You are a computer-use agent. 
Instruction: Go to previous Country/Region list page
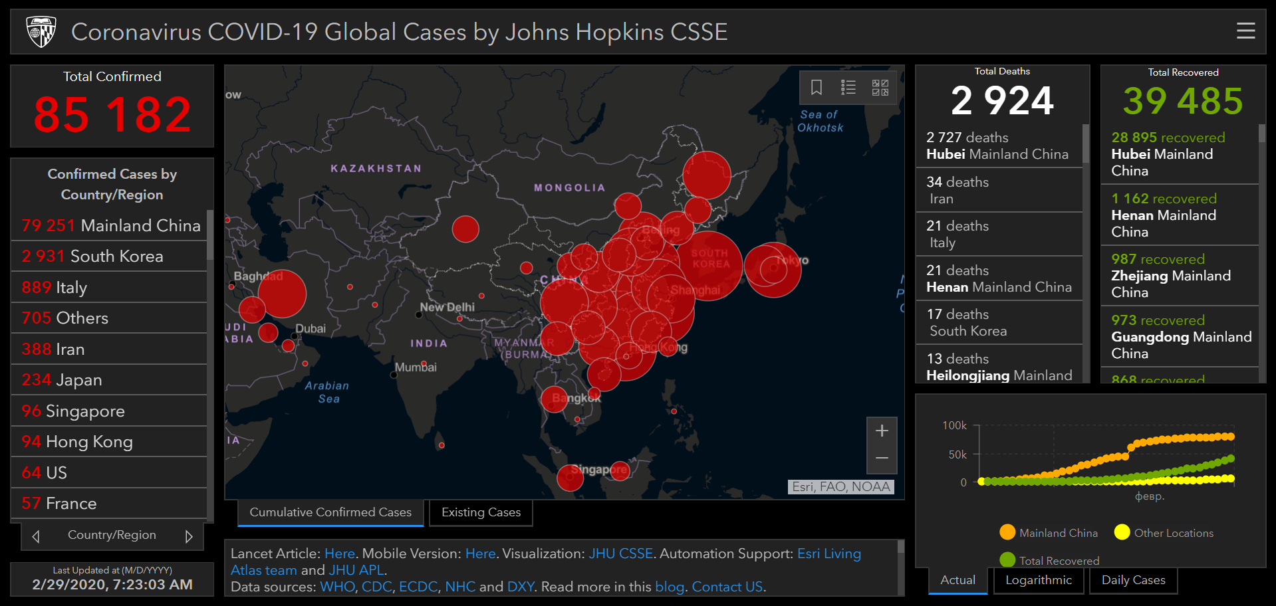36,536
